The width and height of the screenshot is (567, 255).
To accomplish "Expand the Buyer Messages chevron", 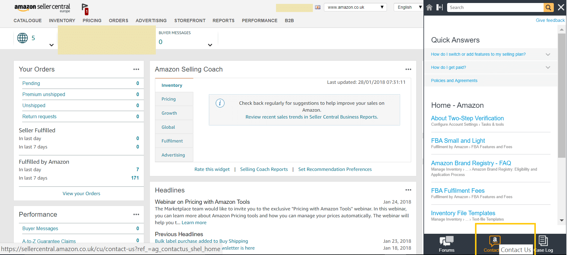I will coord(210,45).
